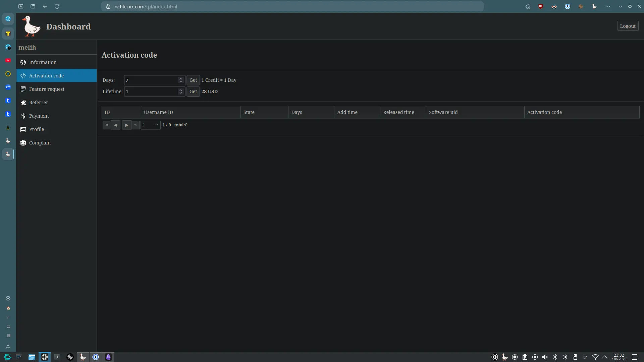Open the yellow T tab in vertical bar
644x362 pixels.
[8, 34]
